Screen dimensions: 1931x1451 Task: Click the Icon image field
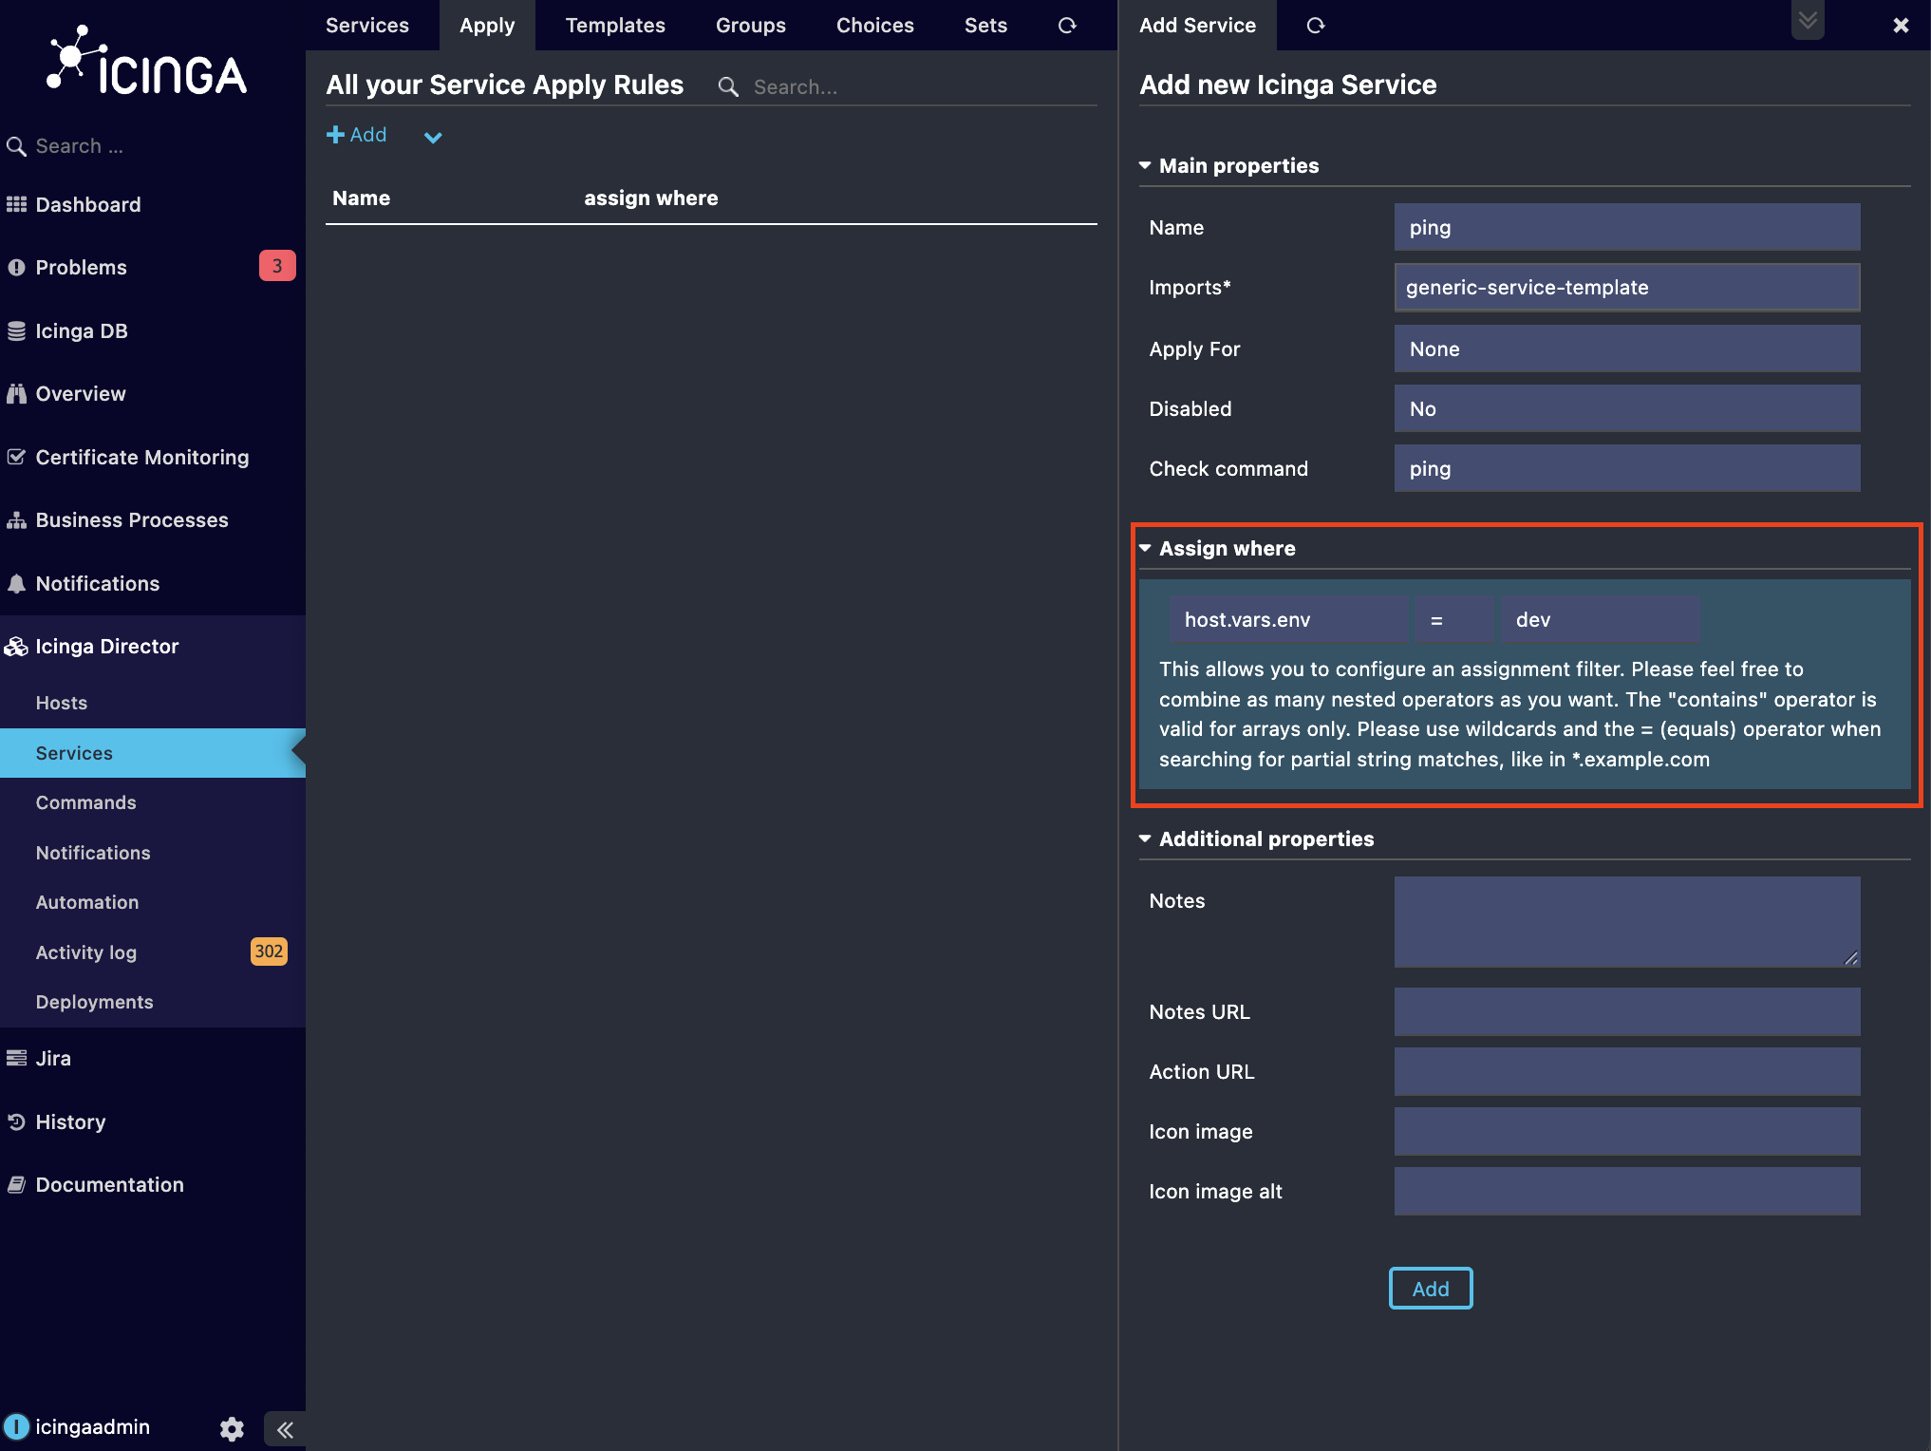pyautogui.click(x=1627, y=1131)
